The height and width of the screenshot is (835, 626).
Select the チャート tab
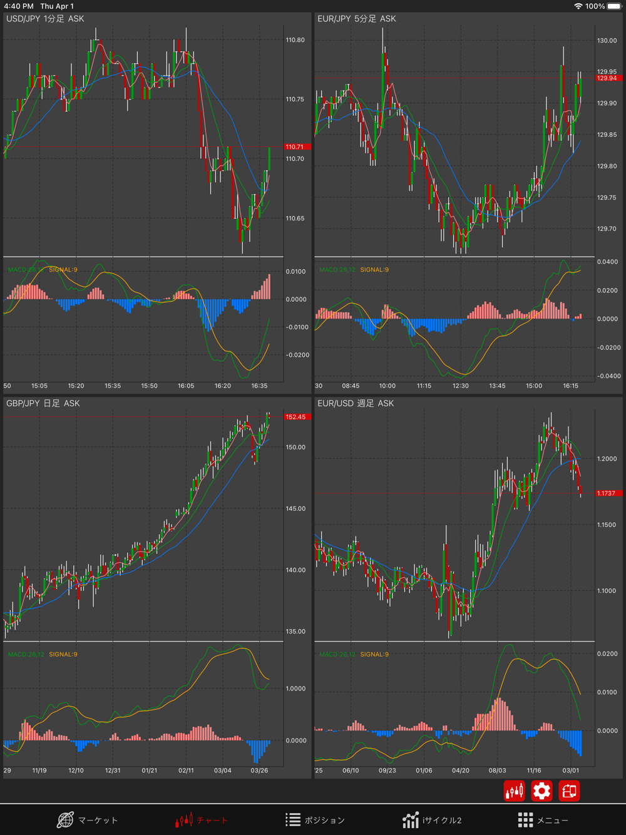click(x=202, y=819)
